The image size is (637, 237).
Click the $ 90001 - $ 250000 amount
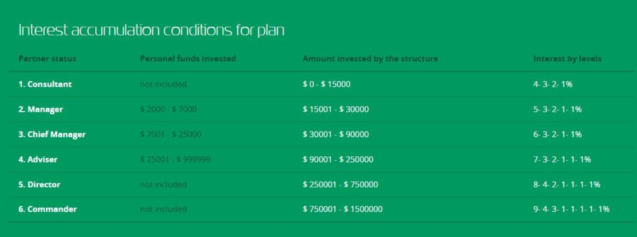pyautogui.click(x=338, y=159)
